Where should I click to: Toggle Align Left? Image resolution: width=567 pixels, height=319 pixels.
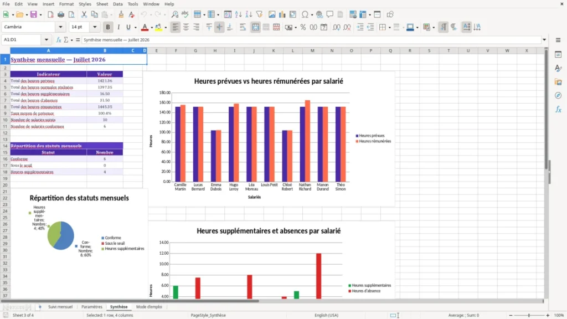point(176,27)
